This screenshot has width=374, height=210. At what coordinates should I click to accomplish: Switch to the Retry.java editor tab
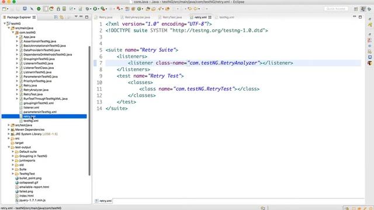[x=103, y=17]
